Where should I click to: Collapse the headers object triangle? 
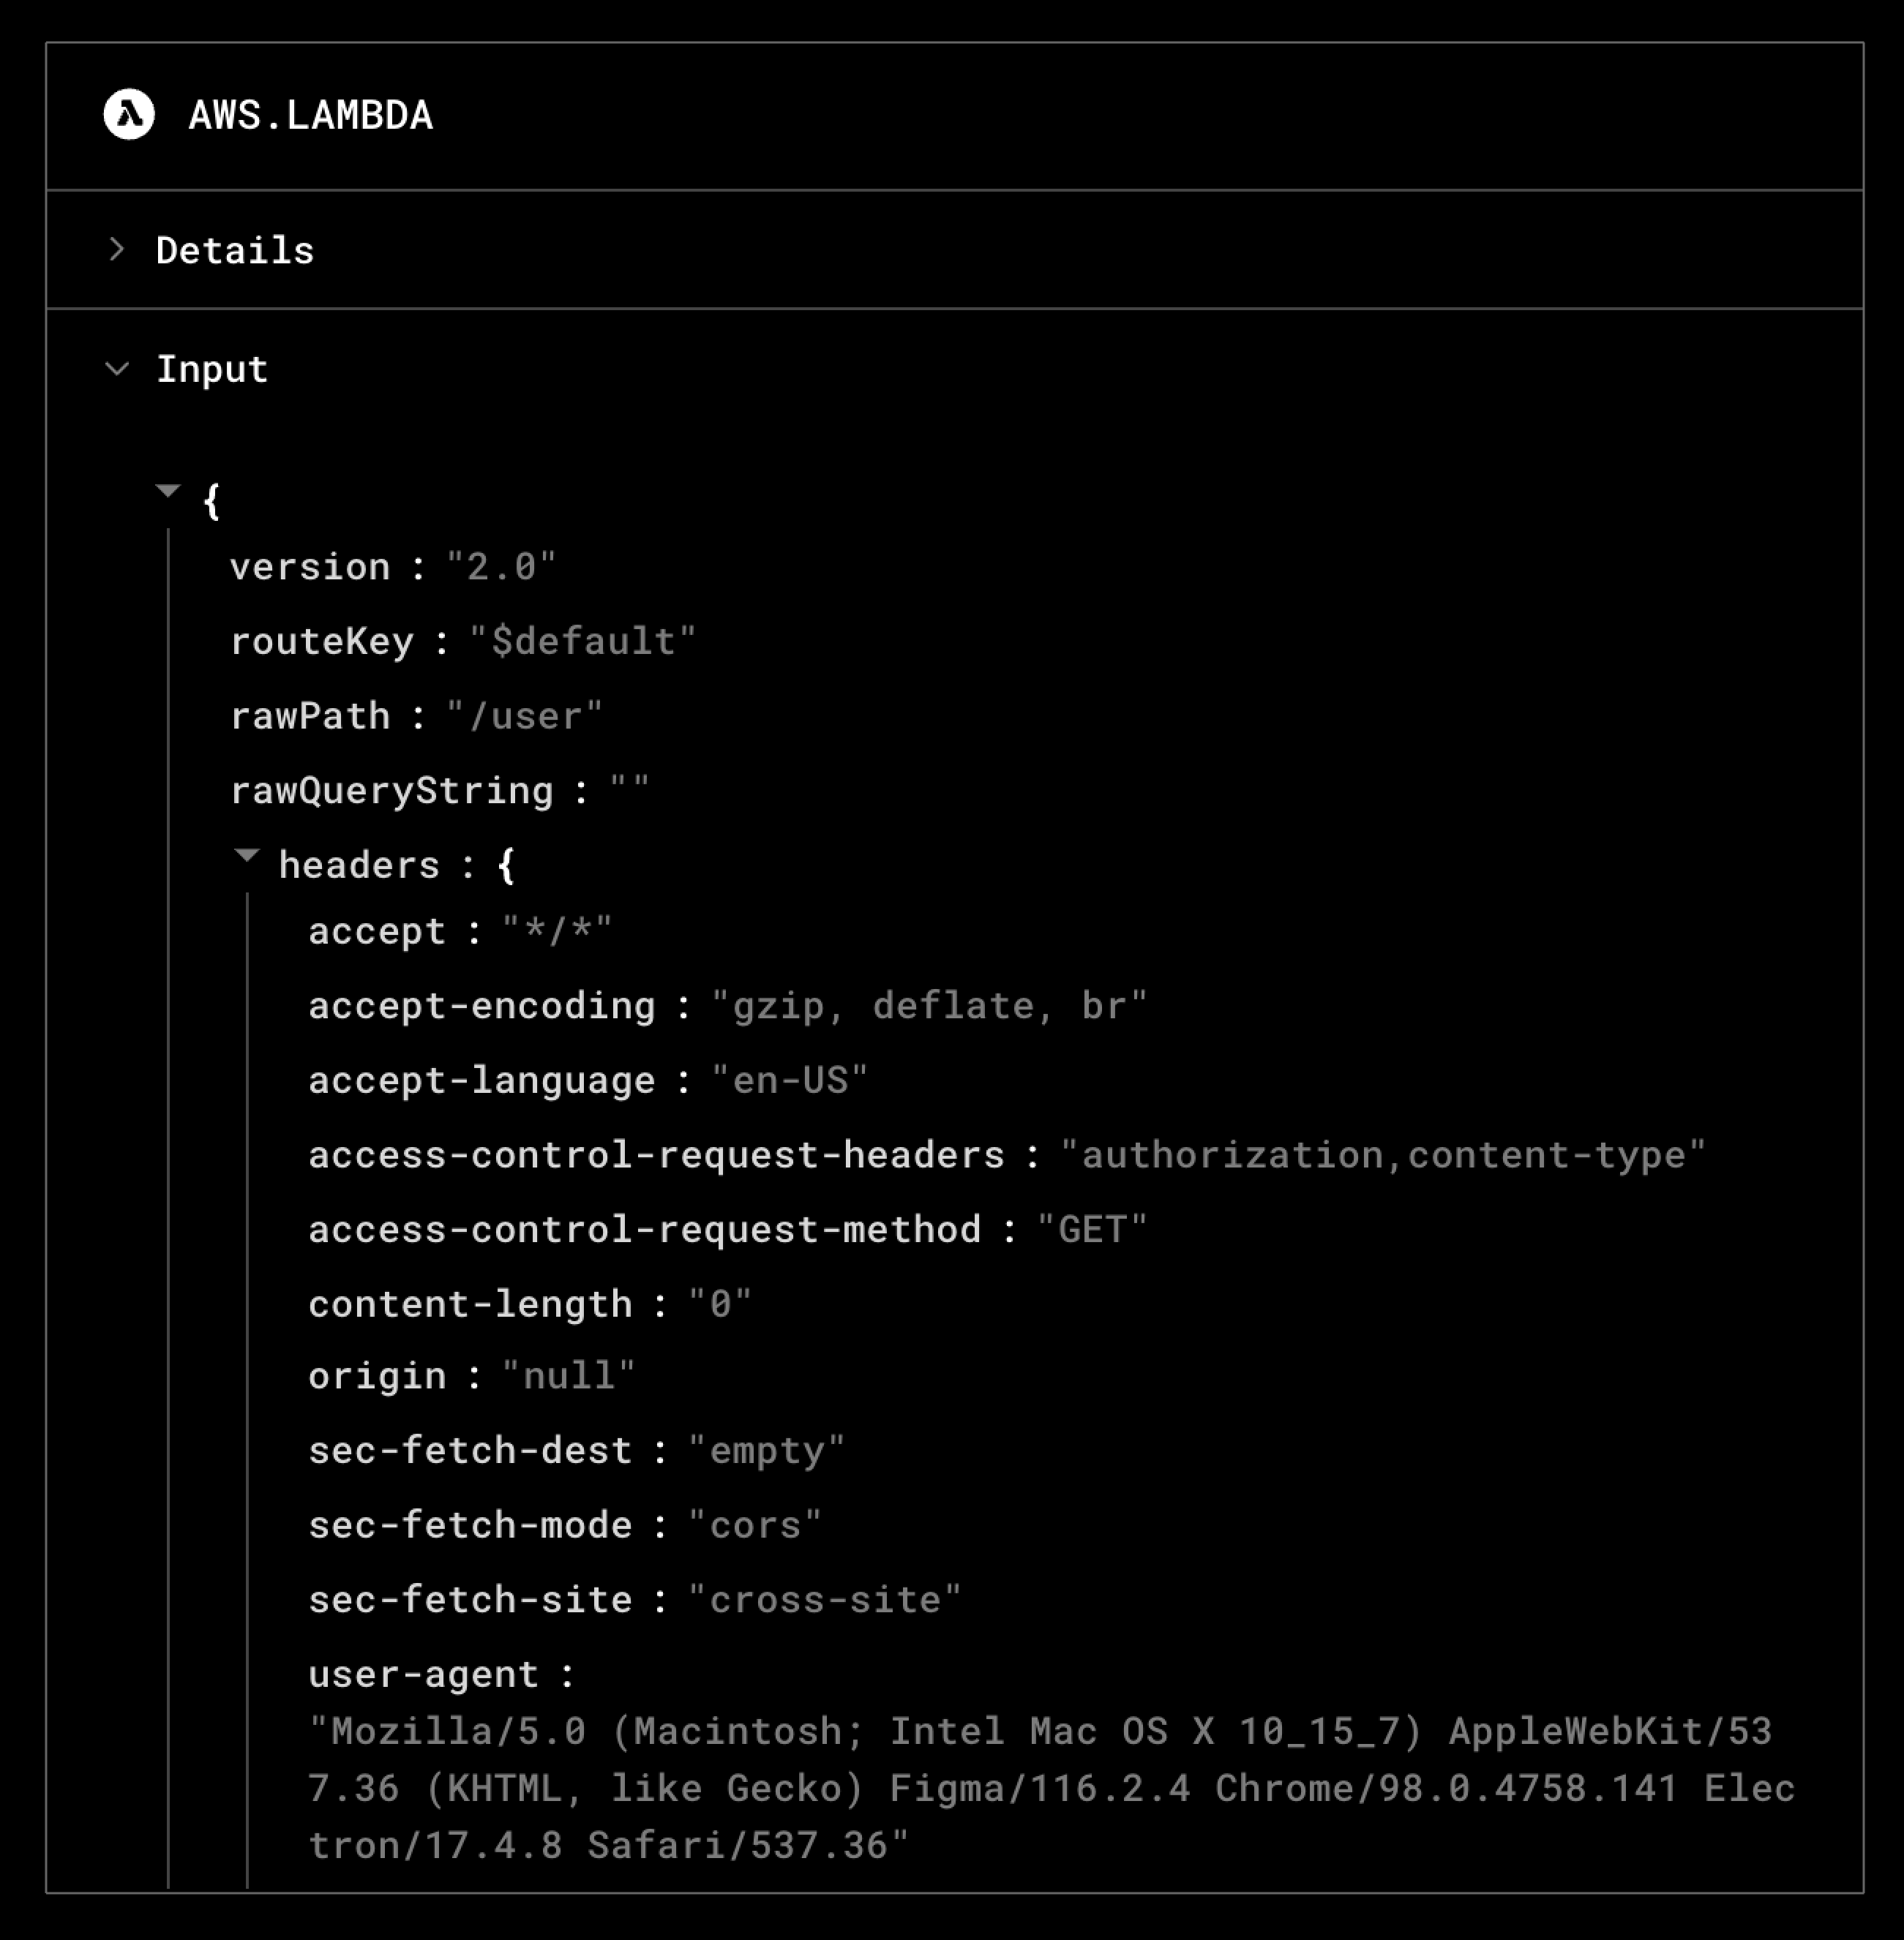pyautogui.click(x=246, y=856)
